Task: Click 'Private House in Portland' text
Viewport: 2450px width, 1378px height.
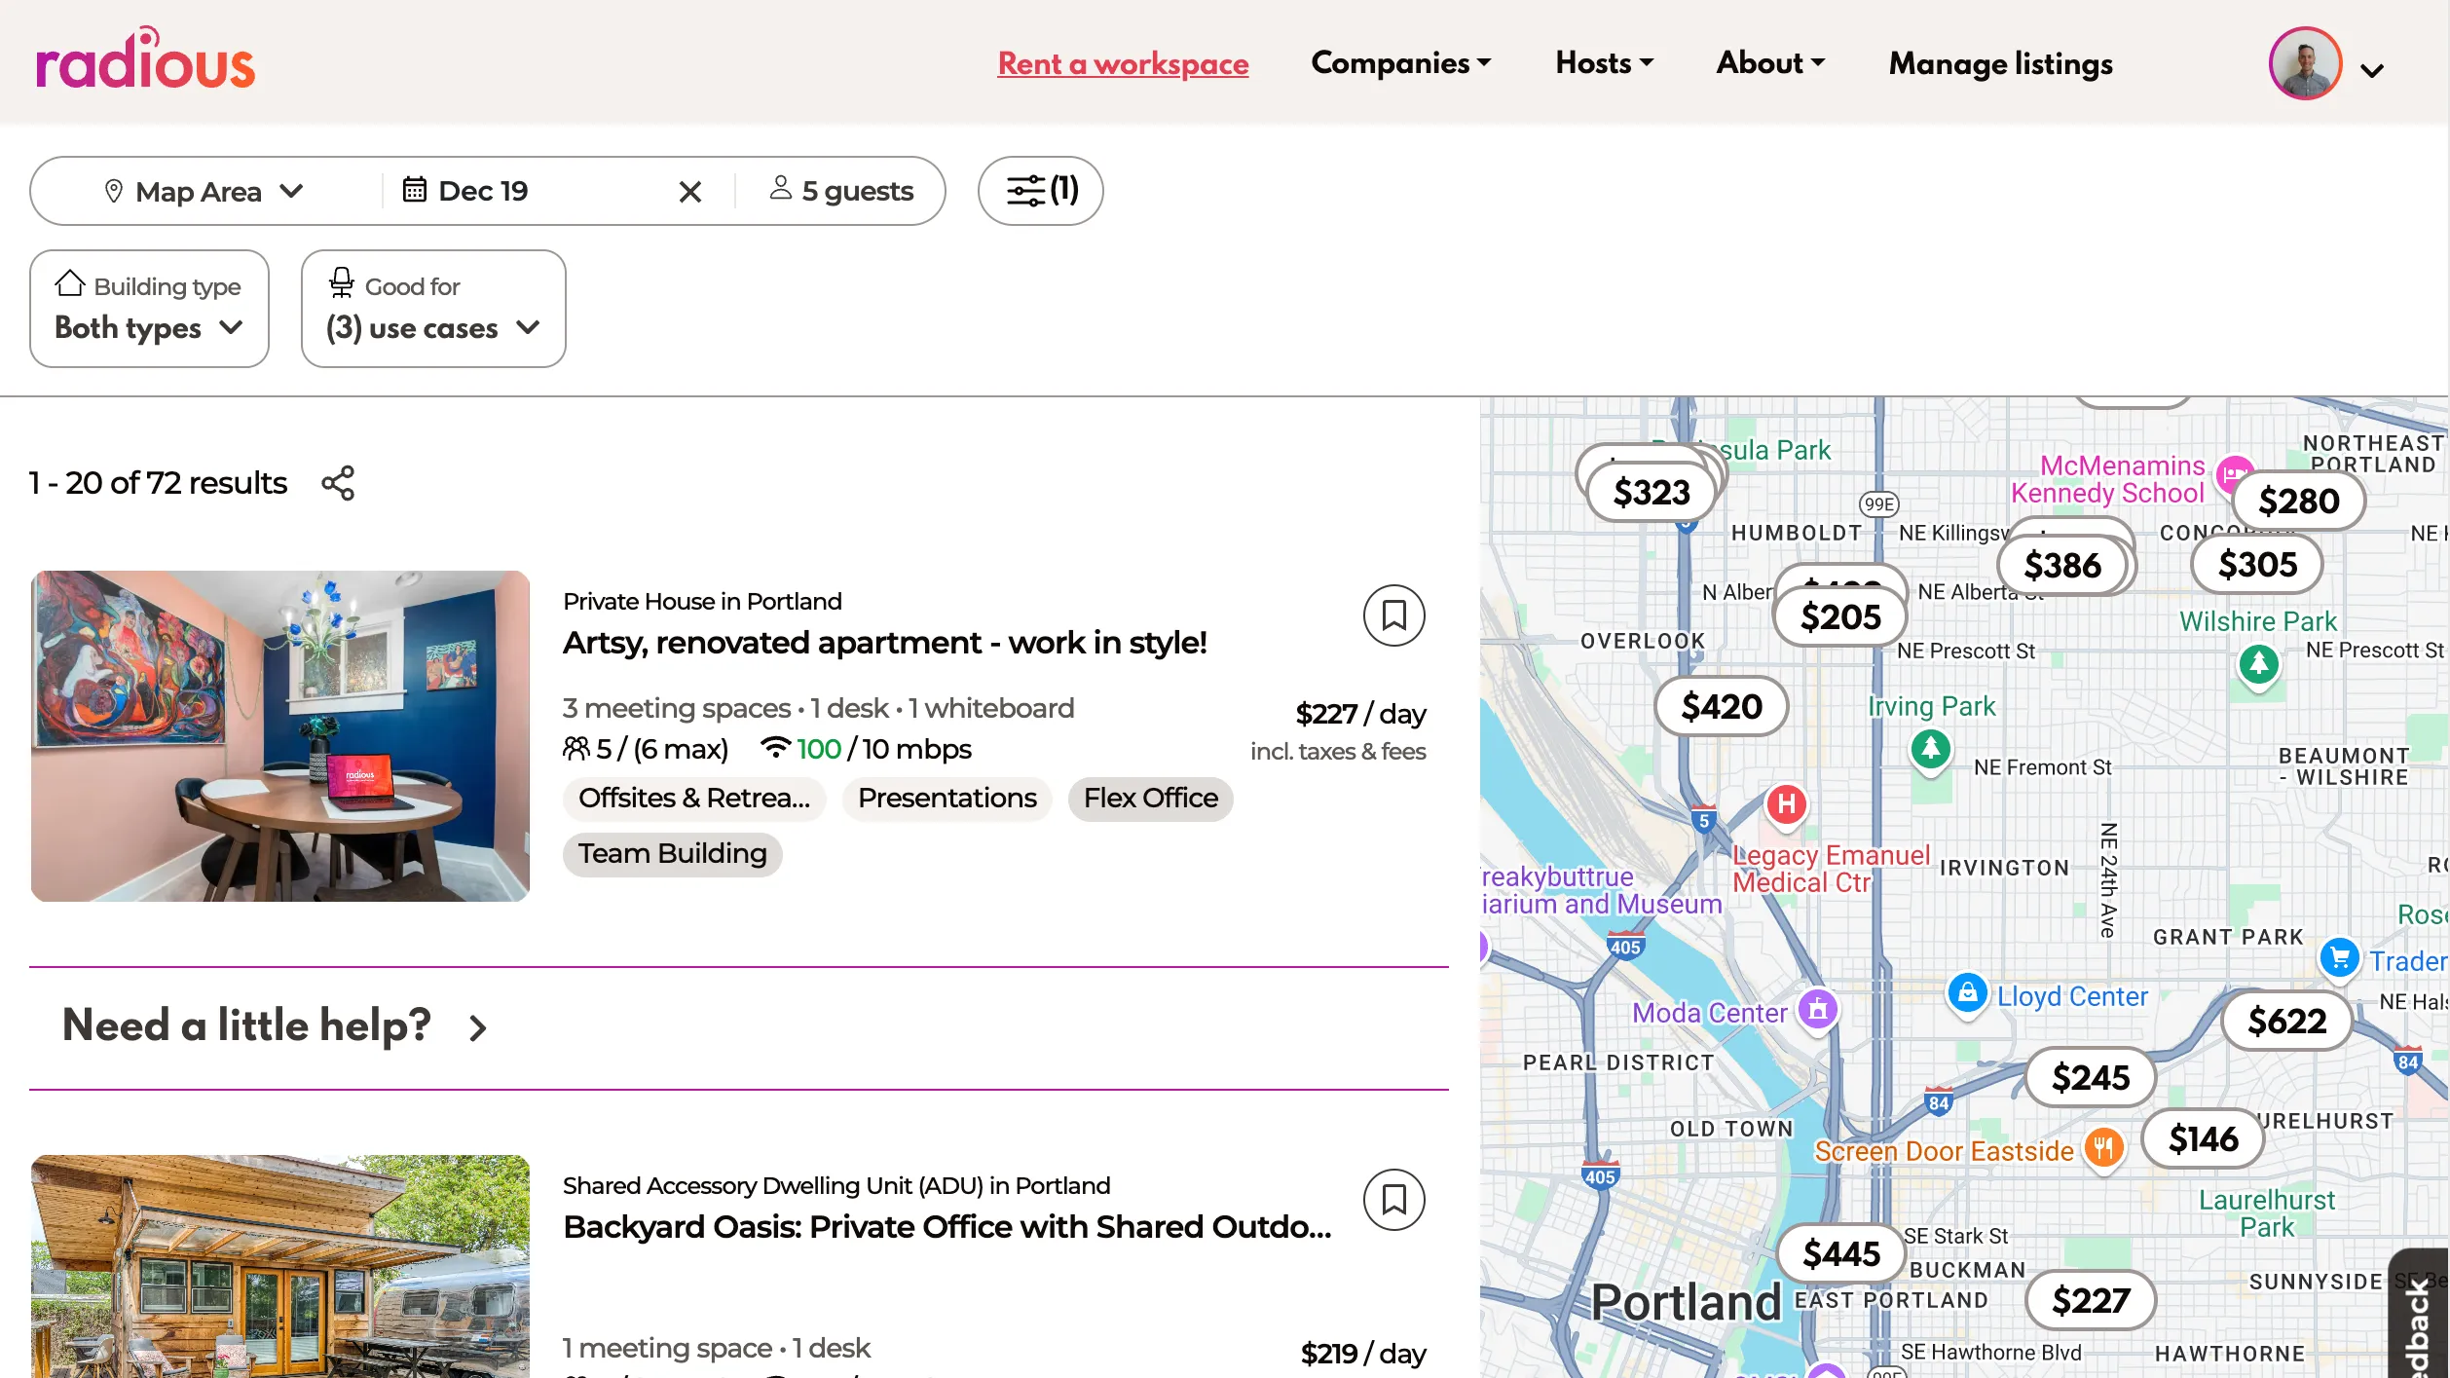Action: coord(702,601)
